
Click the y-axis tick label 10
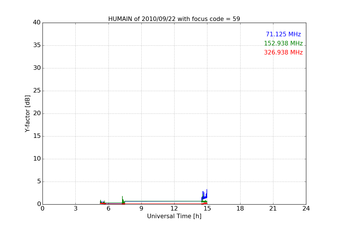coord(37,159)
